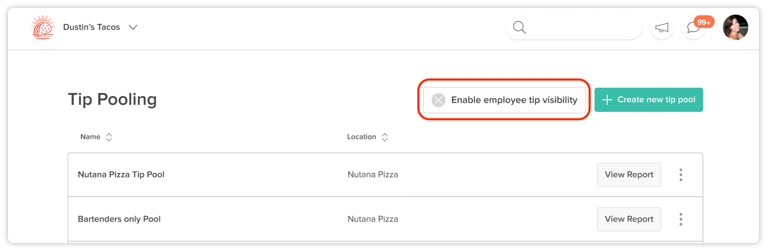Open the user profile avatar photo

(x=736, y=27)
